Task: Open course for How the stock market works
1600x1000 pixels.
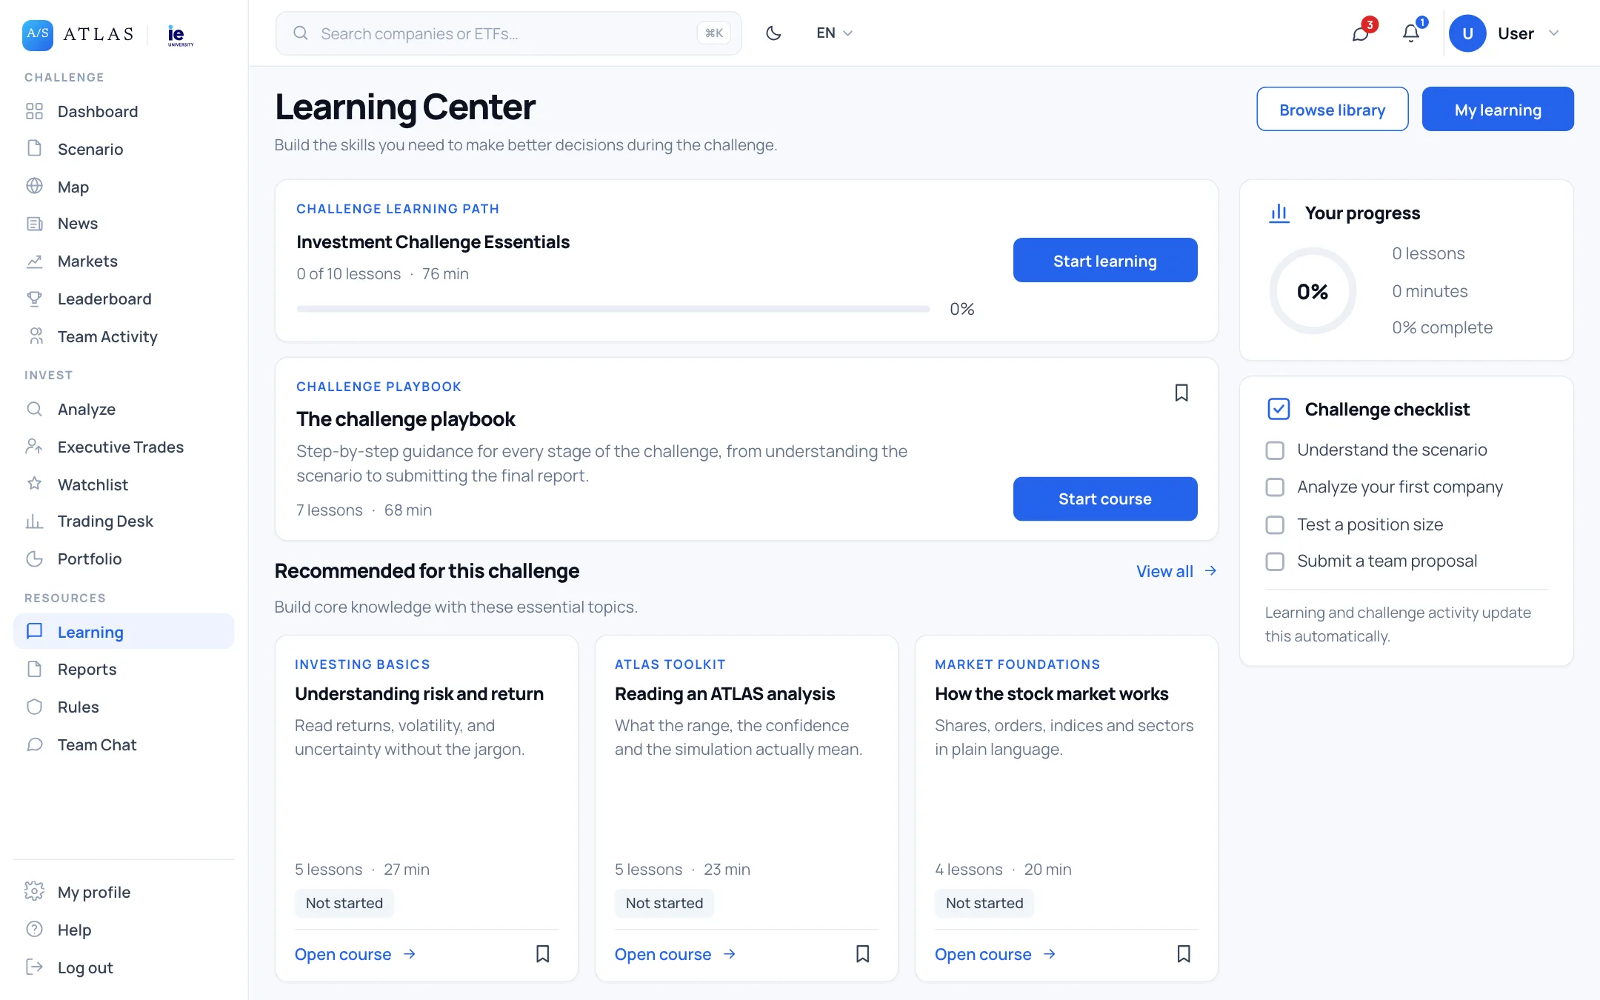Action: 996,954
